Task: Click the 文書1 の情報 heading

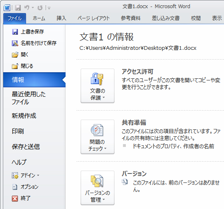Action: pos(106,37)
